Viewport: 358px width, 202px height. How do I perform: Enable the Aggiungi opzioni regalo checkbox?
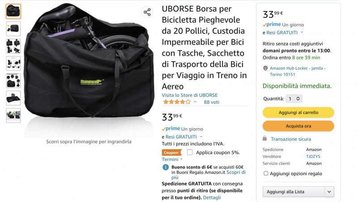(266, 173)
